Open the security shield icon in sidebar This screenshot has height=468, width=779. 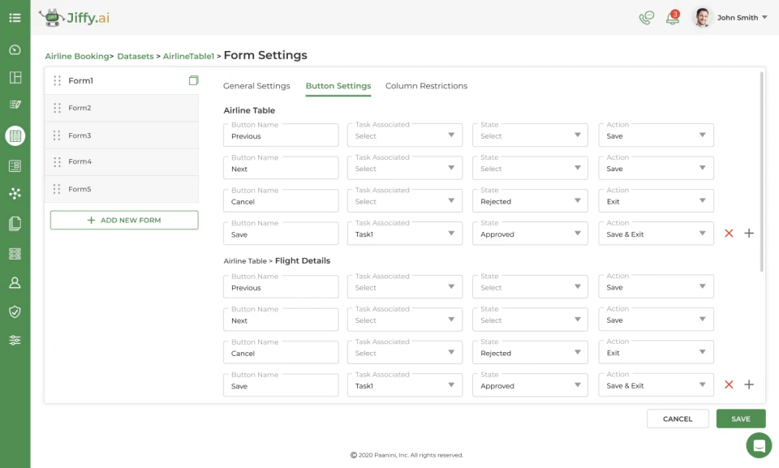15,311
